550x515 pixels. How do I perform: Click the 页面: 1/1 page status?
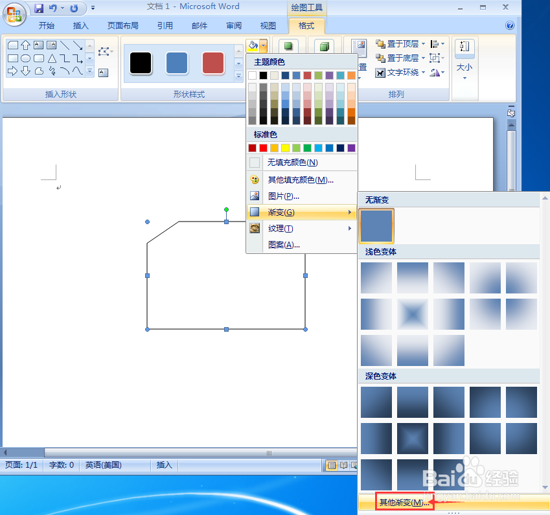coord(21,465)
